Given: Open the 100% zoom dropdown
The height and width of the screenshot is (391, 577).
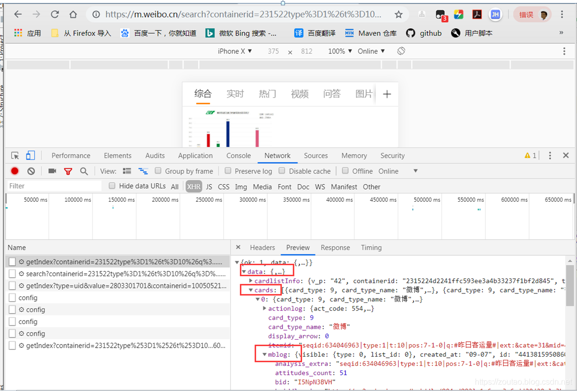Looking at the screenshot, I should pos(340,51).
